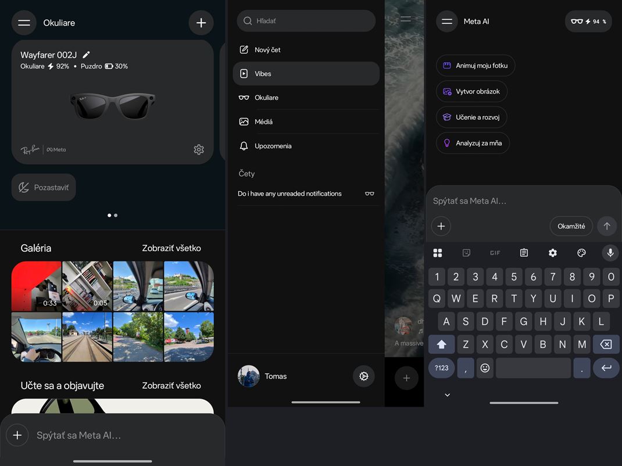Tap plus icon beside bottom Spýtať sa Meta AI
Image resolution: width=622 pixels, height=466 pixels.
click(17, 435)
